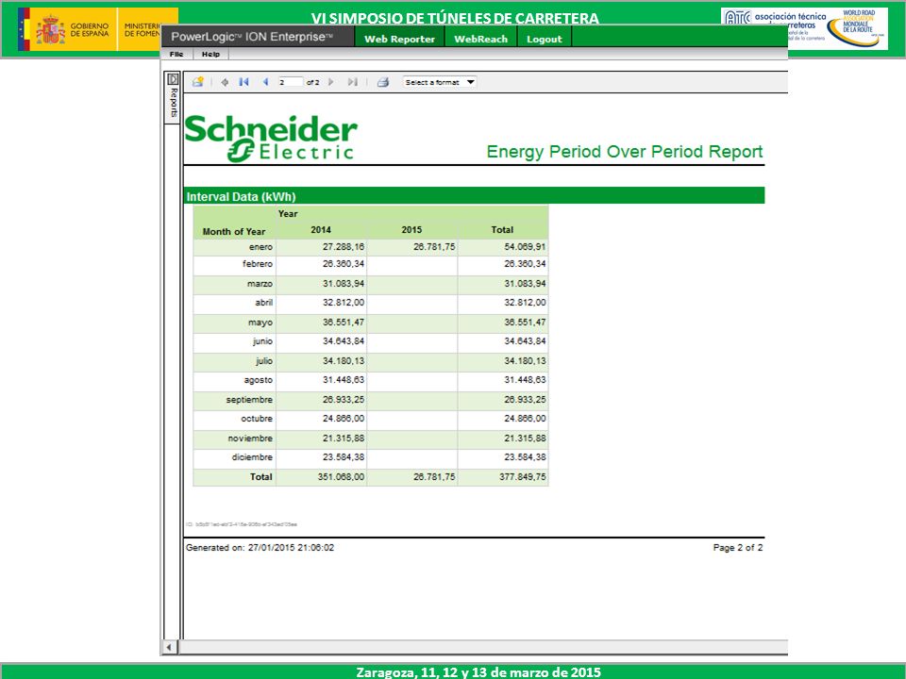
Task: Go to the next report page
Action: pyautogui.click(x=331, y=82)
